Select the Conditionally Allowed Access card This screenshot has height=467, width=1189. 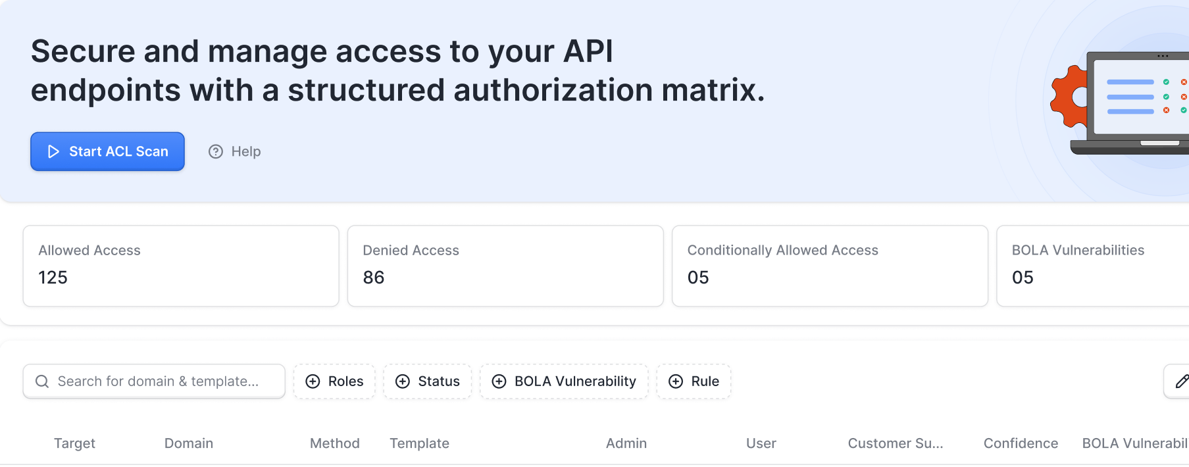pyautogui.click(x=829, y=266)
